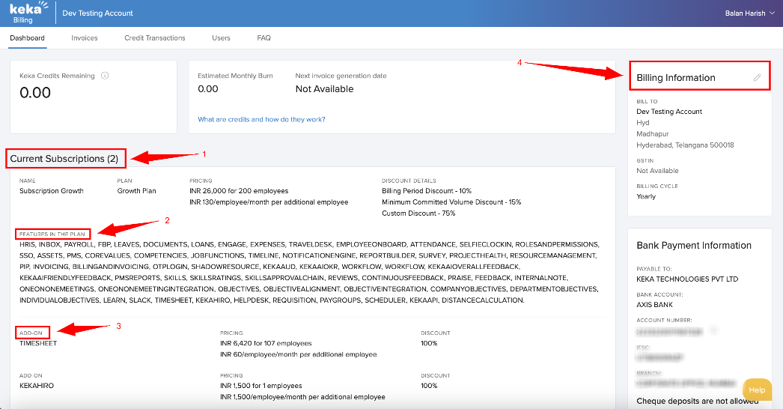Open the 'What are credits' link
Screen dimensions: 783x409
[261, 119]
